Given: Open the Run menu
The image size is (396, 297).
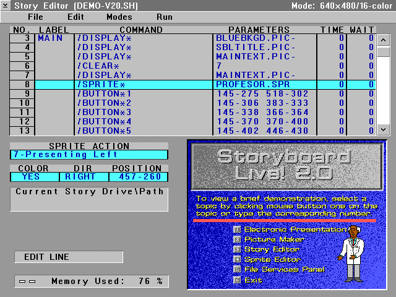Looking at the screenshot, I should point(165,17).
